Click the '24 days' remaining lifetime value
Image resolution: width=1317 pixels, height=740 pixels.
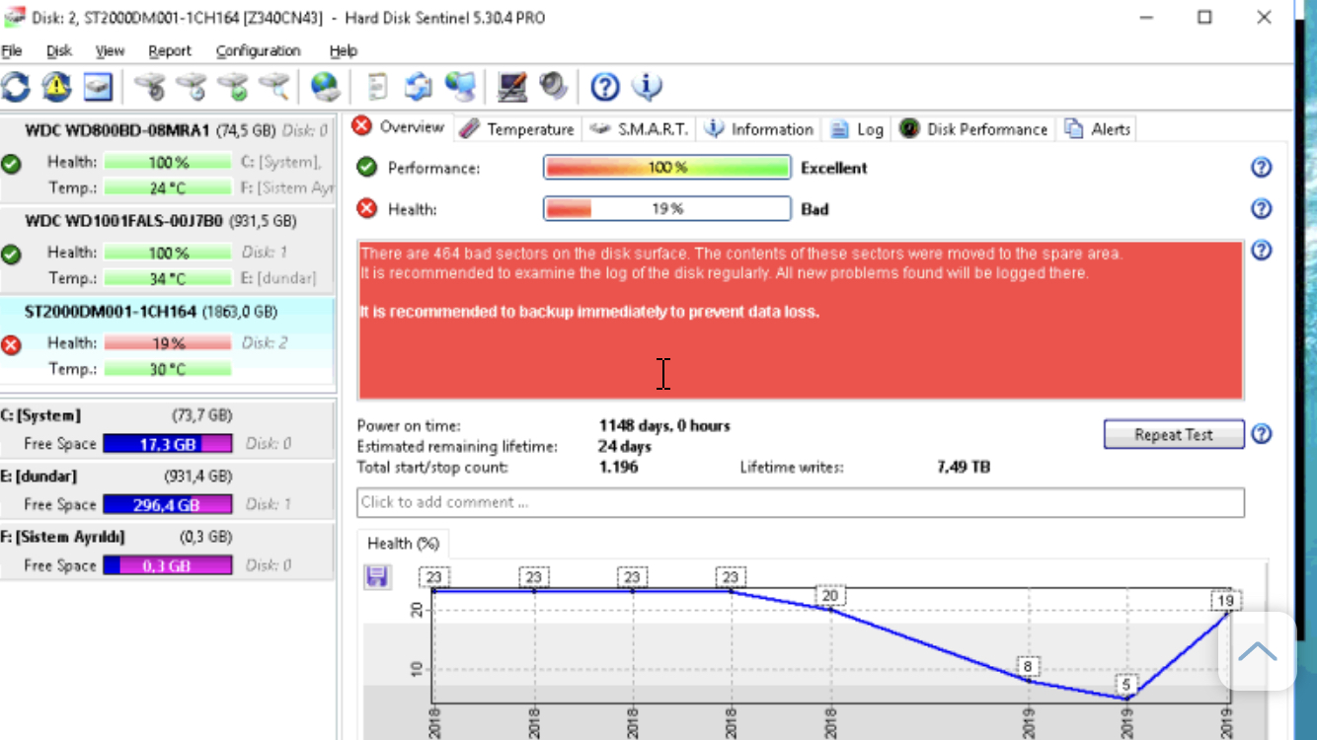click(624, 447)
